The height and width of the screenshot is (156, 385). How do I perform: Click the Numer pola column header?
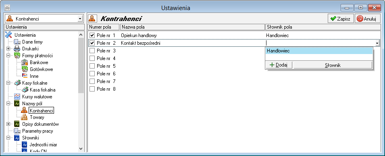(x=103, y=27)
